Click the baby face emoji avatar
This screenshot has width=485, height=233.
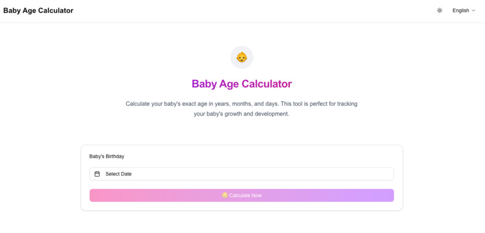pos(242,58)
